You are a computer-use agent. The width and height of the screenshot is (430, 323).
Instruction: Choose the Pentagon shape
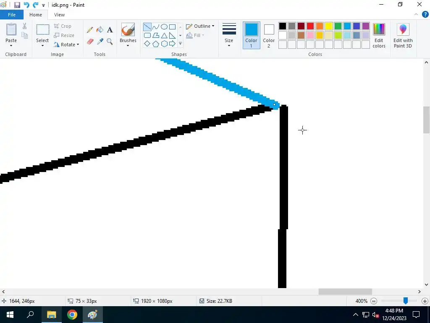pyautogui.click(x=155, y=44)
